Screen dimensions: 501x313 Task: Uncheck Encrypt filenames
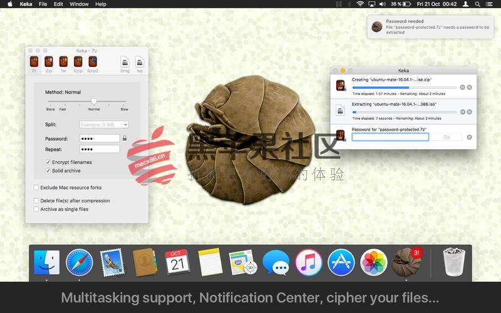[48, 162]
